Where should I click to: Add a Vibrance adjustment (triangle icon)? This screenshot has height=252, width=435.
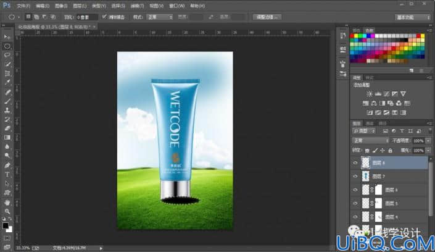point(403,94)
